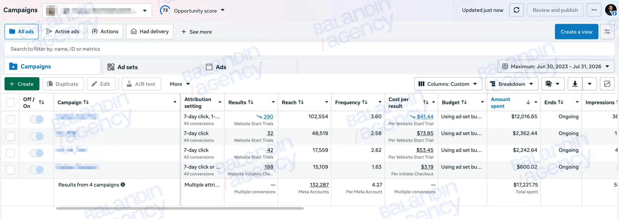Expand the More actions dropdown

(180, 84)
